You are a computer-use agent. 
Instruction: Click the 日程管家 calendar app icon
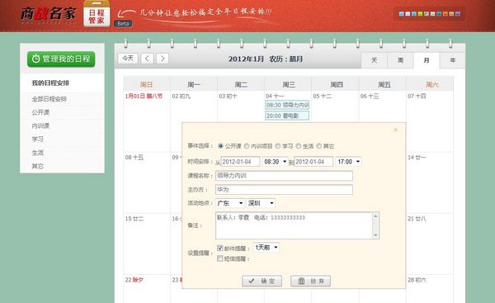[x=97, y=14]
